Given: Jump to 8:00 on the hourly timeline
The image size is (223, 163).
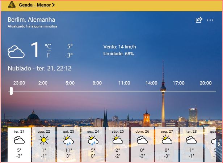Looking at the screenshot, I should point(97,83).
